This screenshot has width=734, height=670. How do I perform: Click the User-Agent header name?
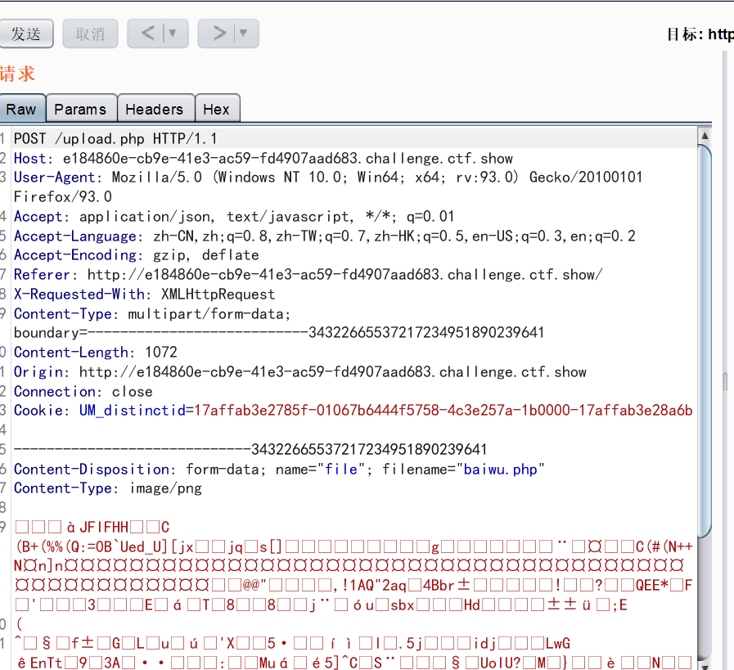(54, 178)
